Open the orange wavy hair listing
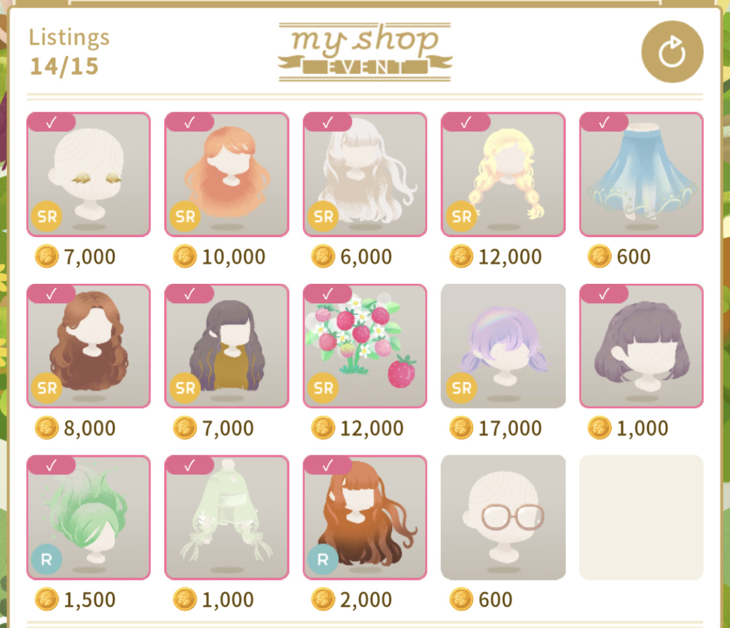This screenshot has height=628, width=730. (226, 174)
